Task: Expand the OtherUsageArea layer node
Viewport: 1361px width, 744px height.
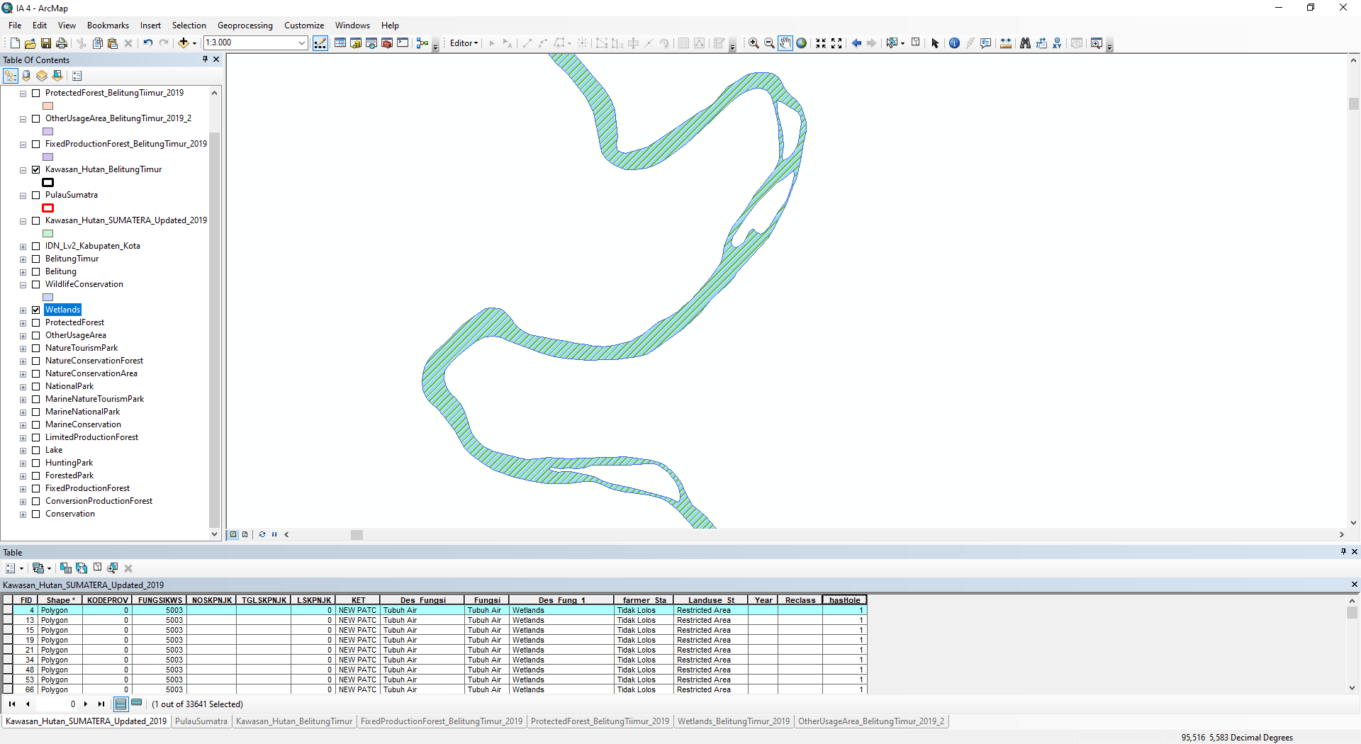Action: tap(23, 336)
